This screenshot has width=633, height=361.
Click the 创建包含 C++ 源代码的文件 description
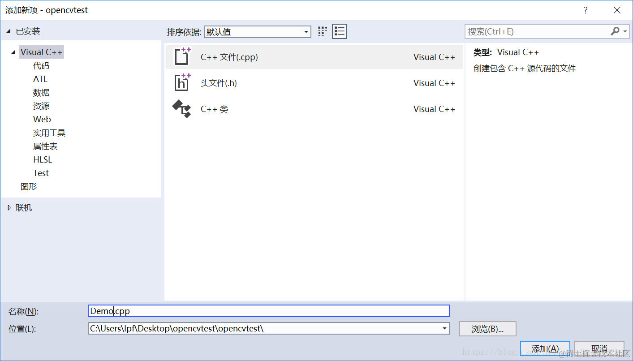525,69
